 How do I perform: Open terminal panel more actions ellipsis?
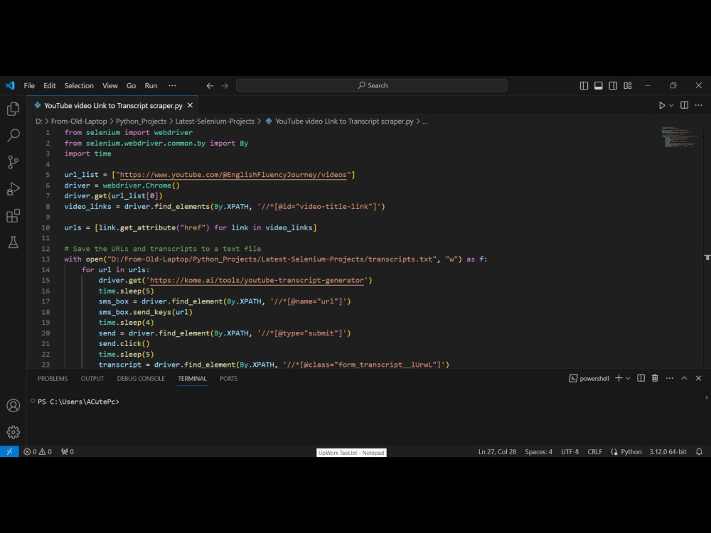coord(670,378)
